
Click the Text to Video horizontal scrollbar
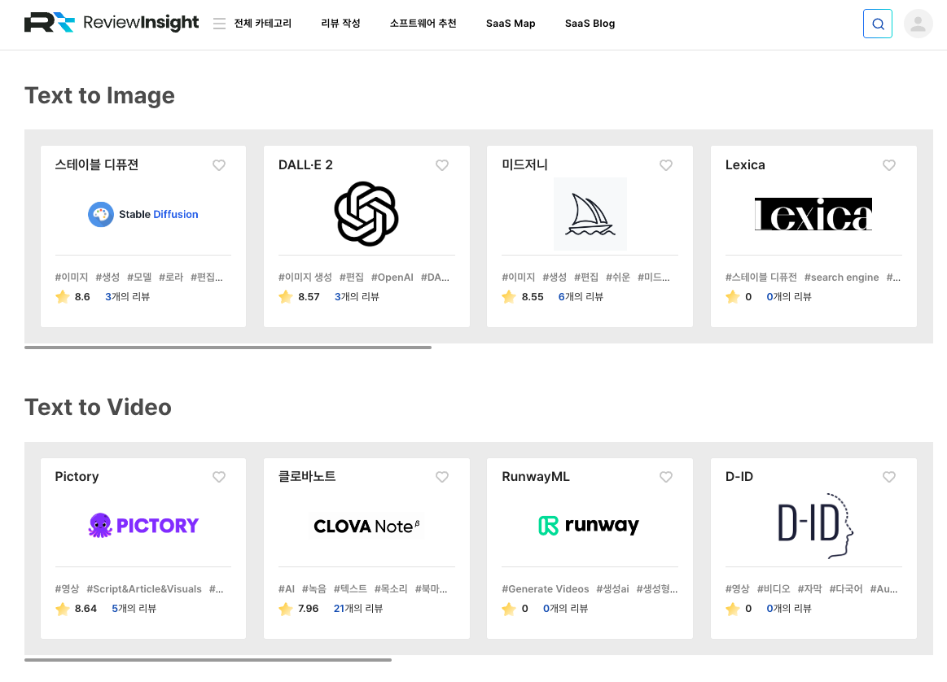tap(208, 660)
